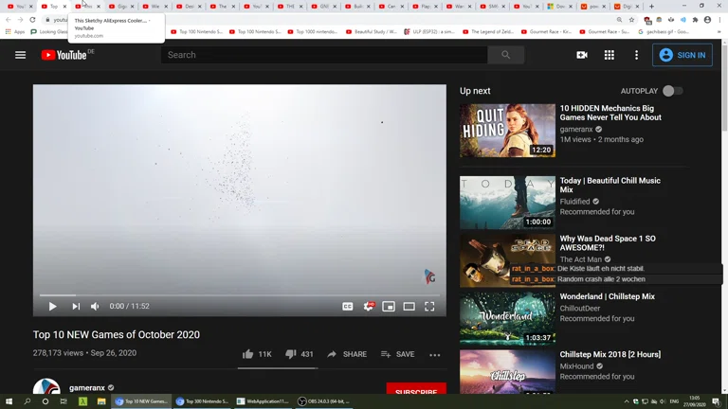The image size is (728, 409).
Task: Open the player settings gear
Action: coord(369,306)
